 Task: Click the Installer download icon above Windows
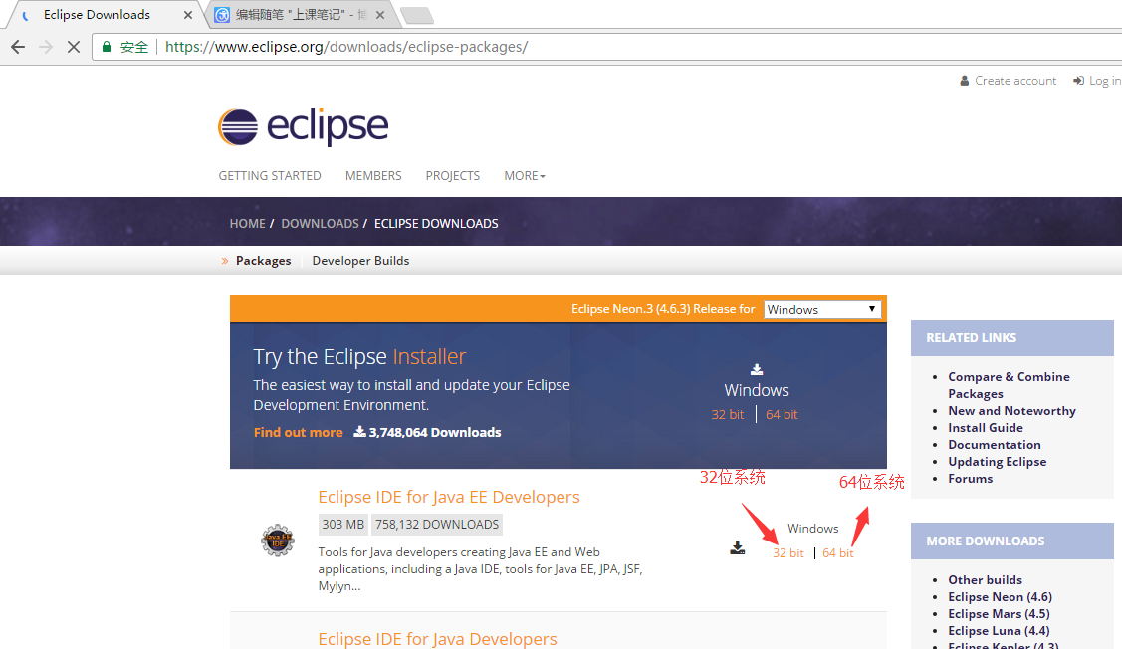pyautogui.click(x=757, y=370)
